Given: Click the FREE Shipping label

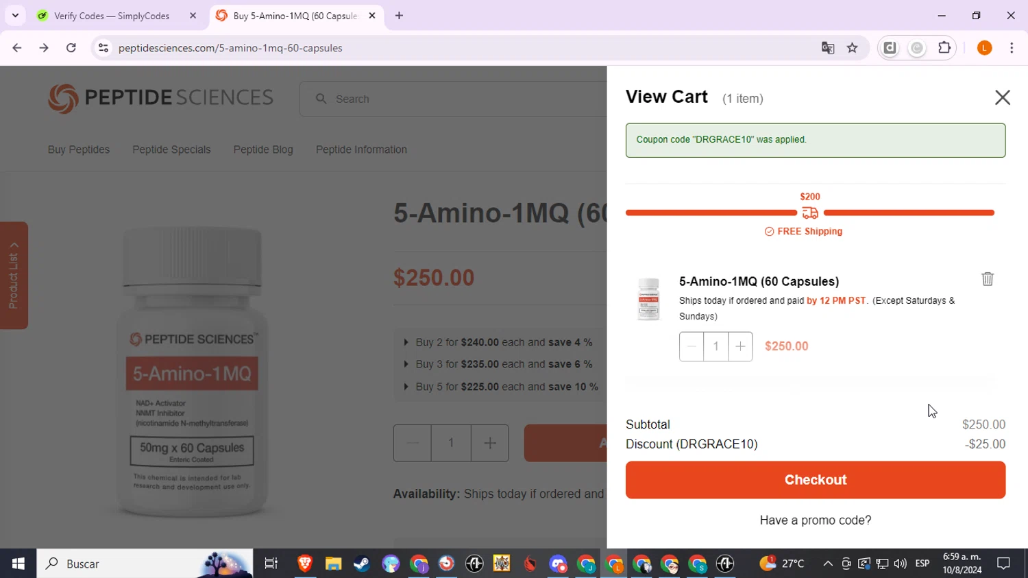Looking at the screenshot, I should pyautogui.click(x=803, y=232).
